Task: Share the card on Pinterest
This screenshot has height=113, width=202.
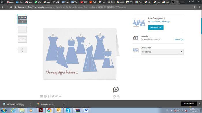Action: [45, 96]
